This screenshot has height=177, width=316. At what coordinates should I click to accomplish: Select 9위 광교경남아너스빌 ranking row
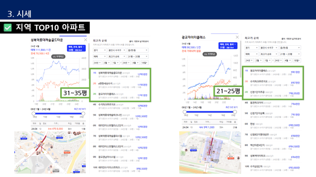120,158
